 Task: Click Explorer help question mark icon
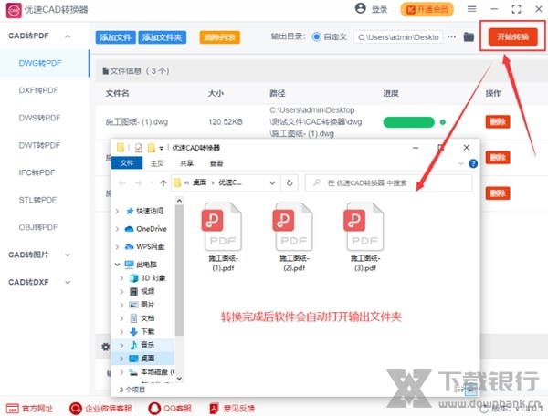473,163
